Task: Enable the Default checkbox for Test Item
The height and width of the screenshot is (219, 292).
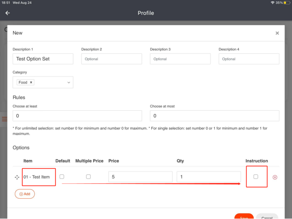Action: click(62, 177)
